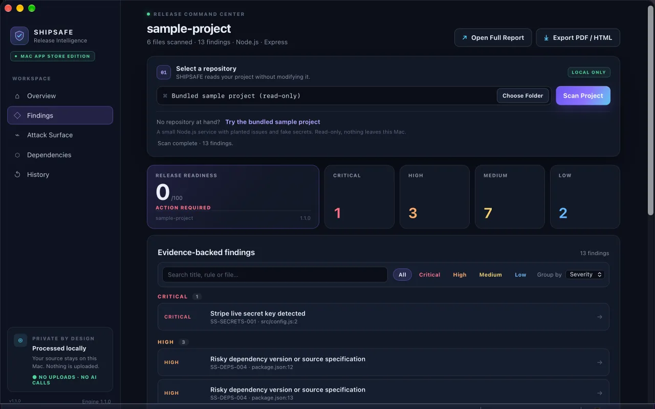Image resolution: width=655 pixels, height=409 pixels.
Task: Filter findings by High severity
Action: tap(460, 275)
